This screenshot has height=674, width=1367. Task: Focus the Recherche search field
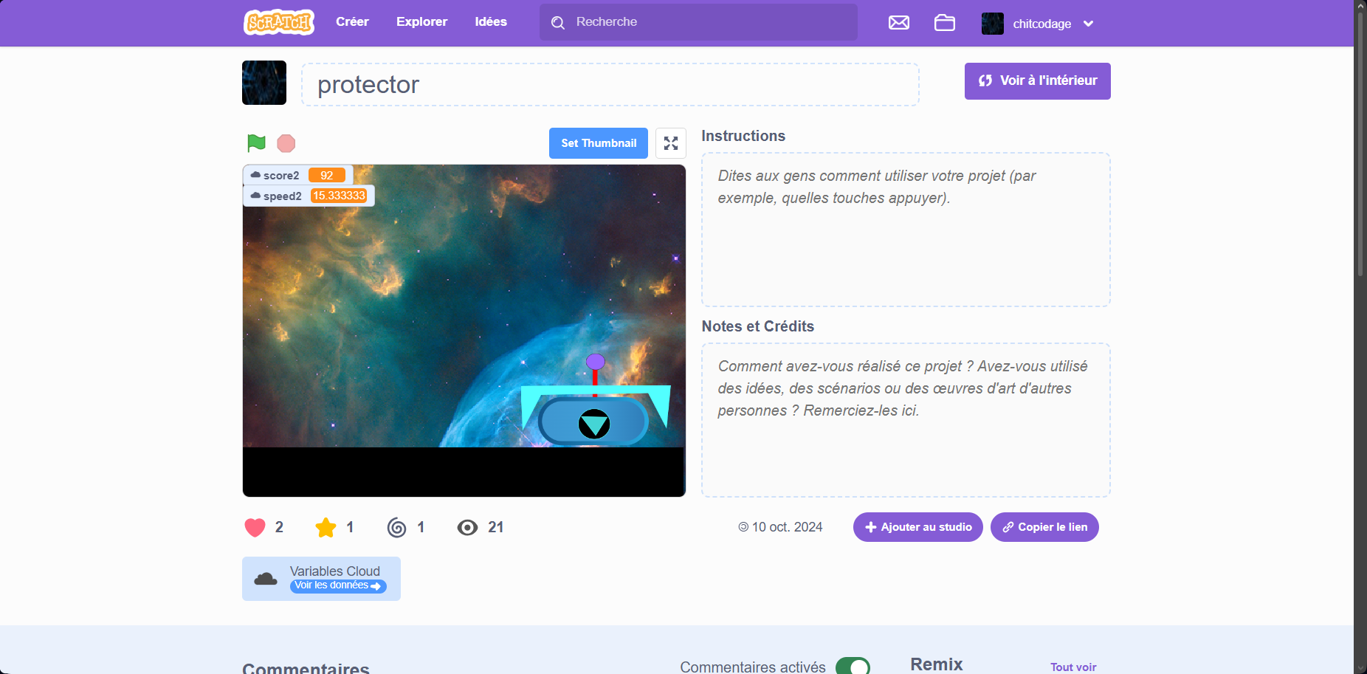tap(709, 22)
